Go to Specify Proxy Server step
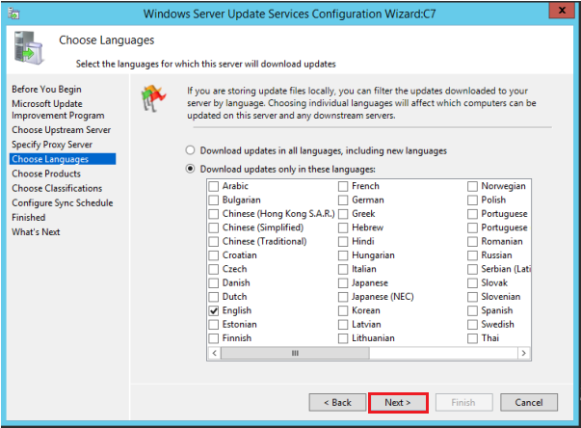 click(52, 145)
